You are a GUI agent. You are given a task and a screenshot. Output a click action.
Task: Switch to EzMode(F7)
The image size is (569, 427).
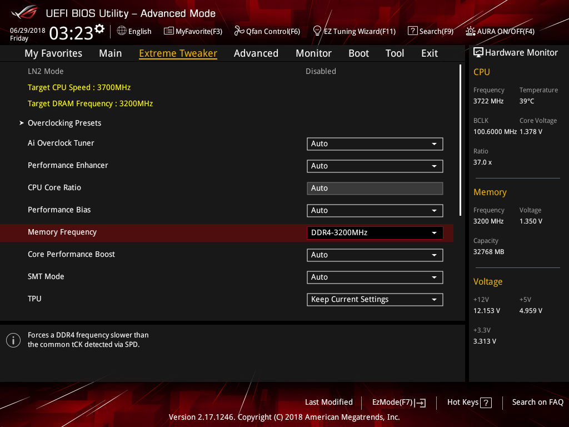(x=399, y=403)
